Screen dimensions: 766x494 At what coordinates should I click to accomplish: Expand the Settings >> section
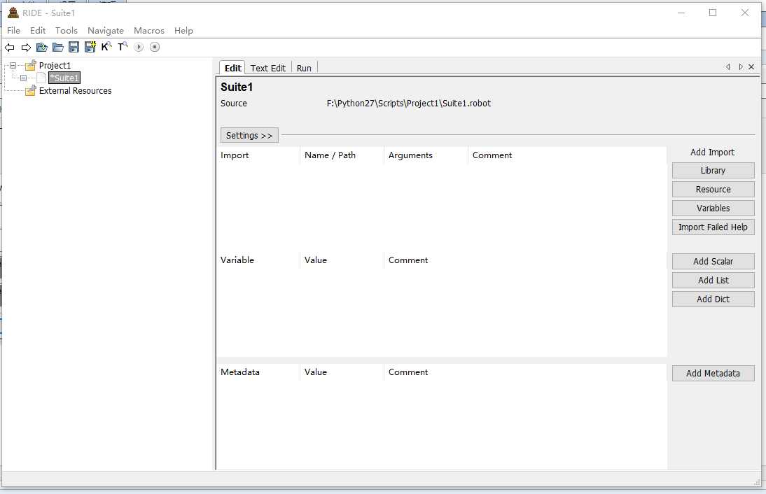(249, 135)
